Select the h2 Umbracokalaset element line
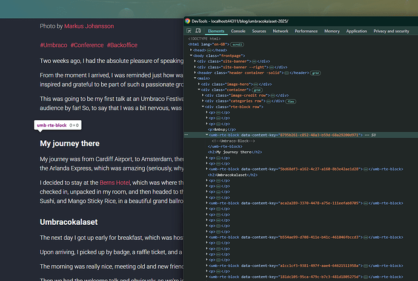This screenshot has height=281, width=418. click(233, 175)
